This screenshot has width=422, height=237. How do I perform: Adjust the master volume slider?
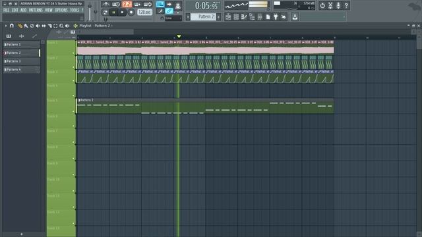coord(90,12)
